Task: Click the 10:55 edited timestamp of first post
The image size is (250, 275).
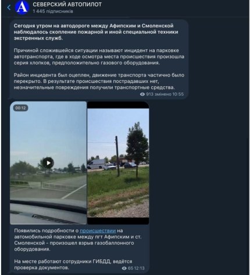Action: click(178, 94)
